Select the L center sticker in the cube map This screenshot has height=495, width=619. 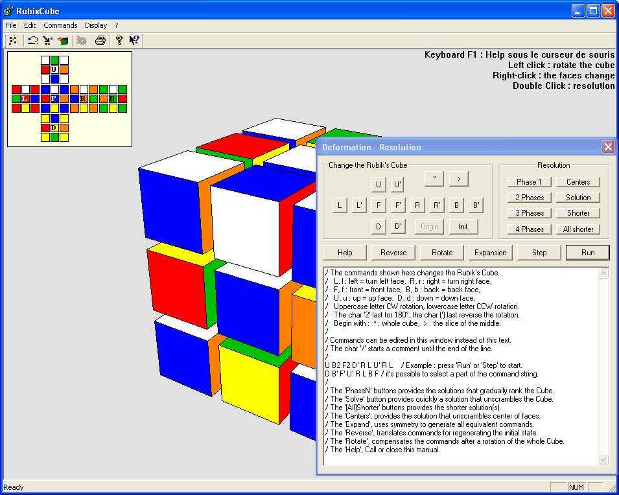[25, 98]
